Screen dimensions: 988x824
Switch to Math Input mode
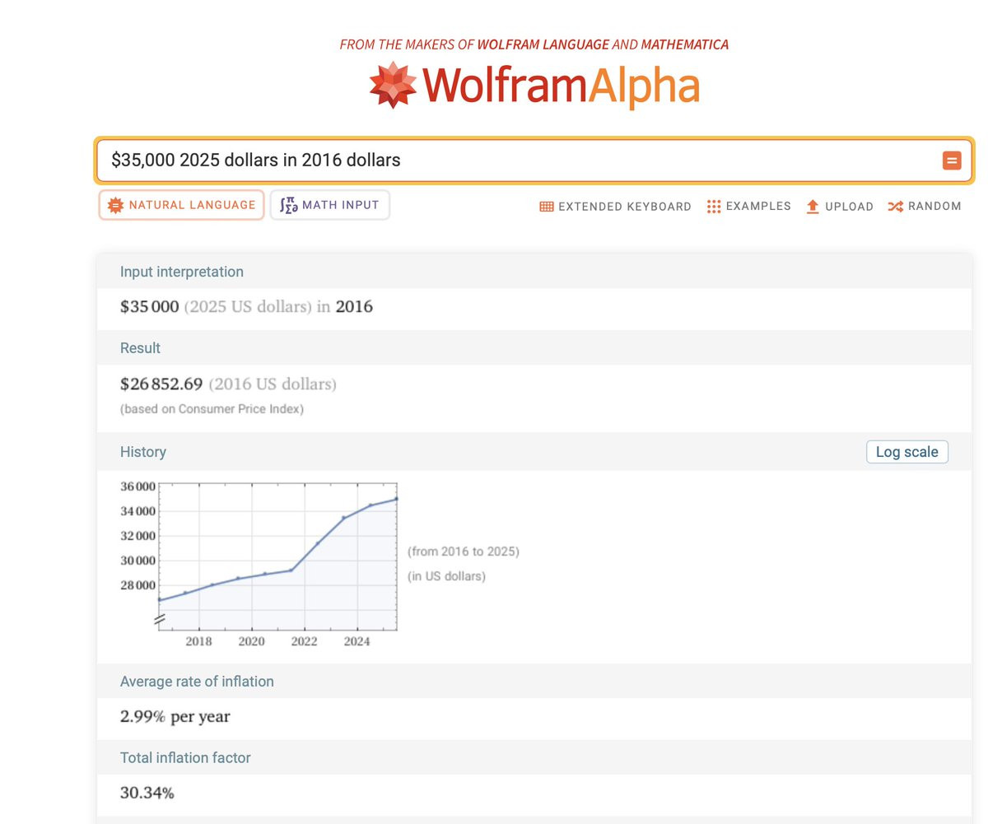329,205
